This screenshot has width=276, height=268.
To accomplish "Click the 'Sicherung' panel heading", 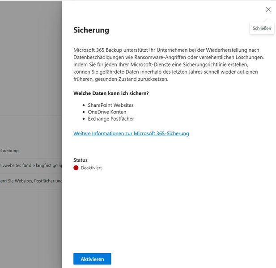I will (91, 30).
